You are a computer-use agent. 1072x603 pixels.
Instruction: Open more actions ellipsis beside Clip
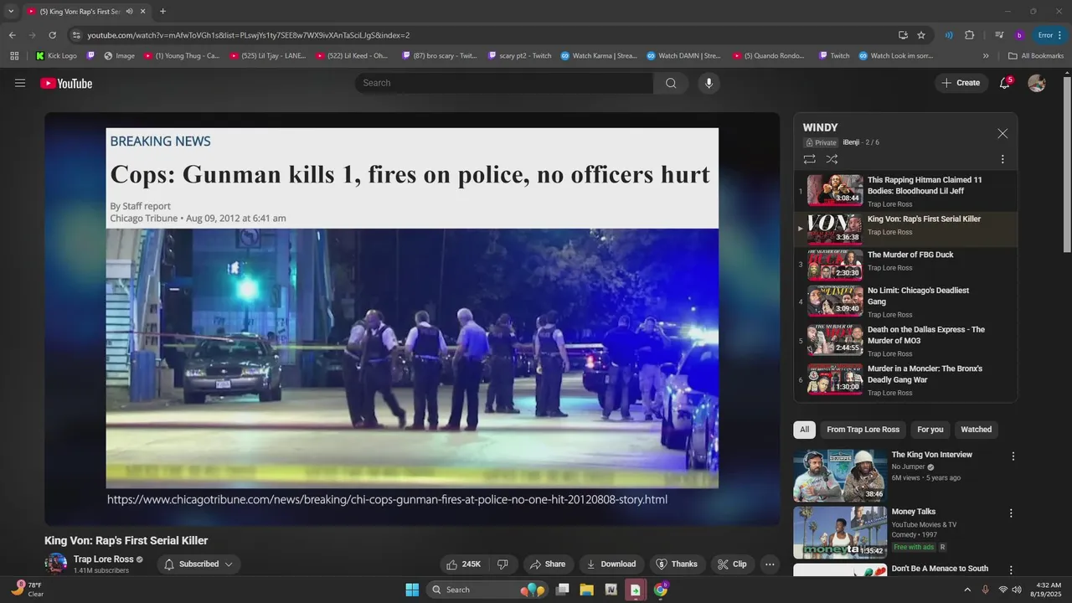(x=770, y=564)
